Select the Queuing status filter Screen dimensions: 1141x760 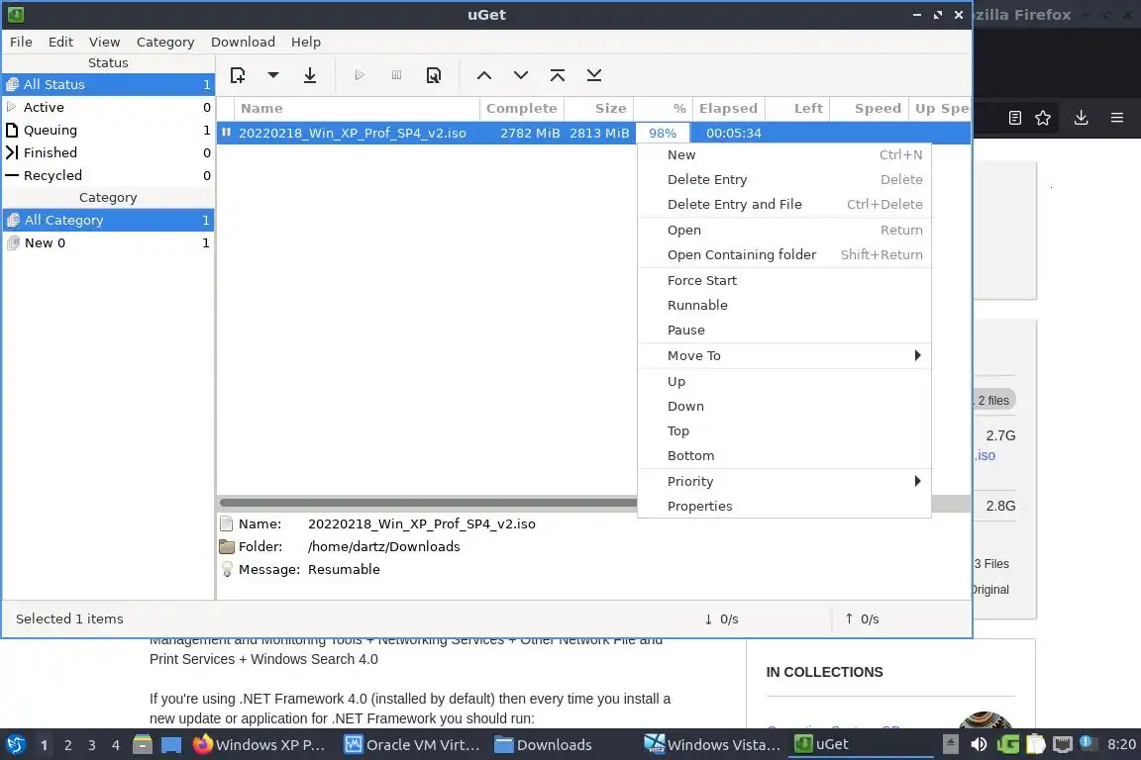coord(108,130)
